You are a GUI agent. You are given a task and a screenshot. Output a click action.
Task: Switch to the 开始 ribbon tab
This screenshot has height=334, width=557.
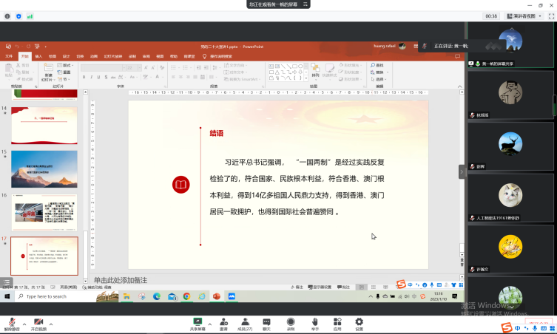[x=24, y=55]
